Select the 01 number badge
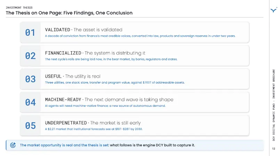 pos(30,33)
